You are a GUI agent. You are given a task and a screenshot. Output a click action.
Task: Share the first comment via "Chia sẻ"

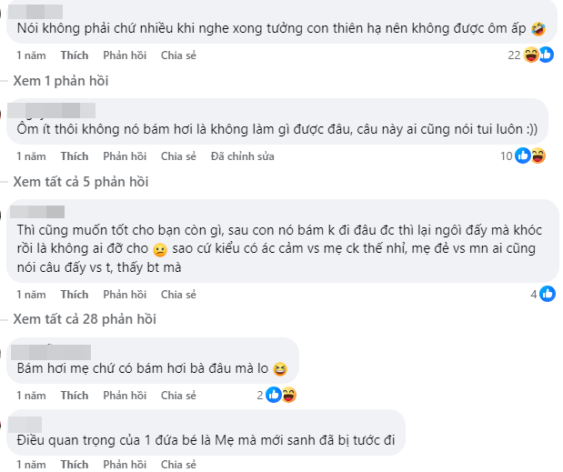178,55
